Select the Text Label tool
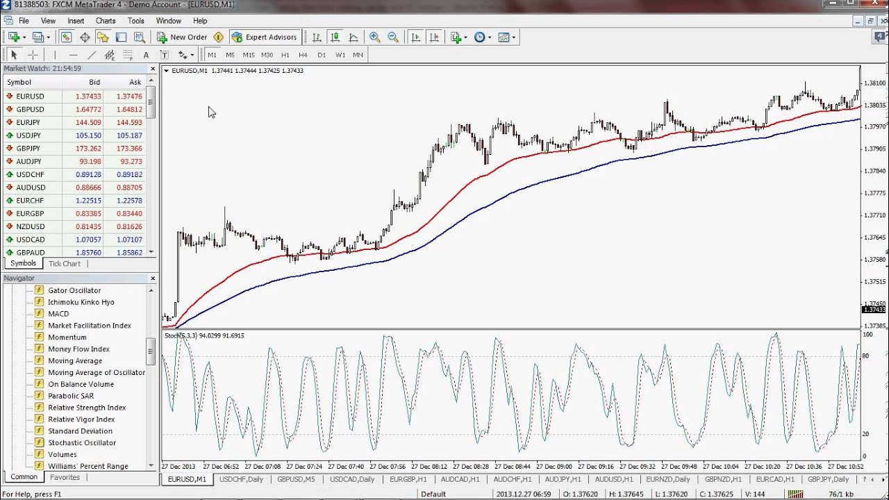Screen dimensions: 889x500 click(x=164, y=55)
